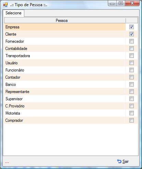This screenshot has height=169, width=142.
Task: Open the Selecione tab
Action: click(13, 13)
